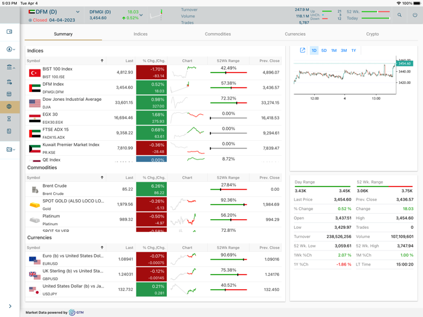423x317 pixels.
Task: Click the gold bar icon
Action: pos(35,205)
